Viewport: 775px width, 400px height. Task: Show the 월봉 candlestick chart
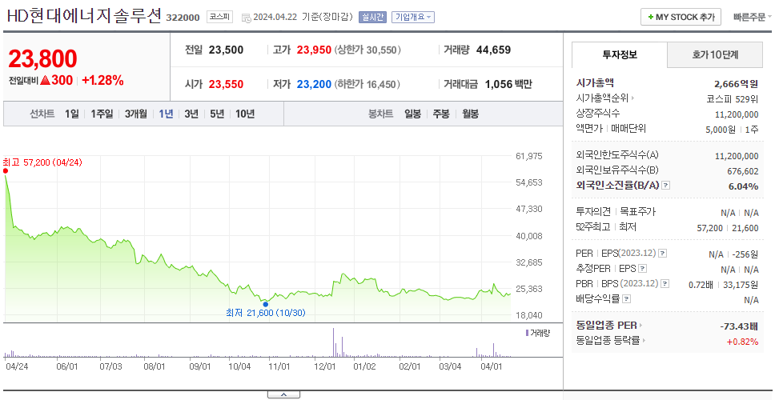[x=471, y=114]
